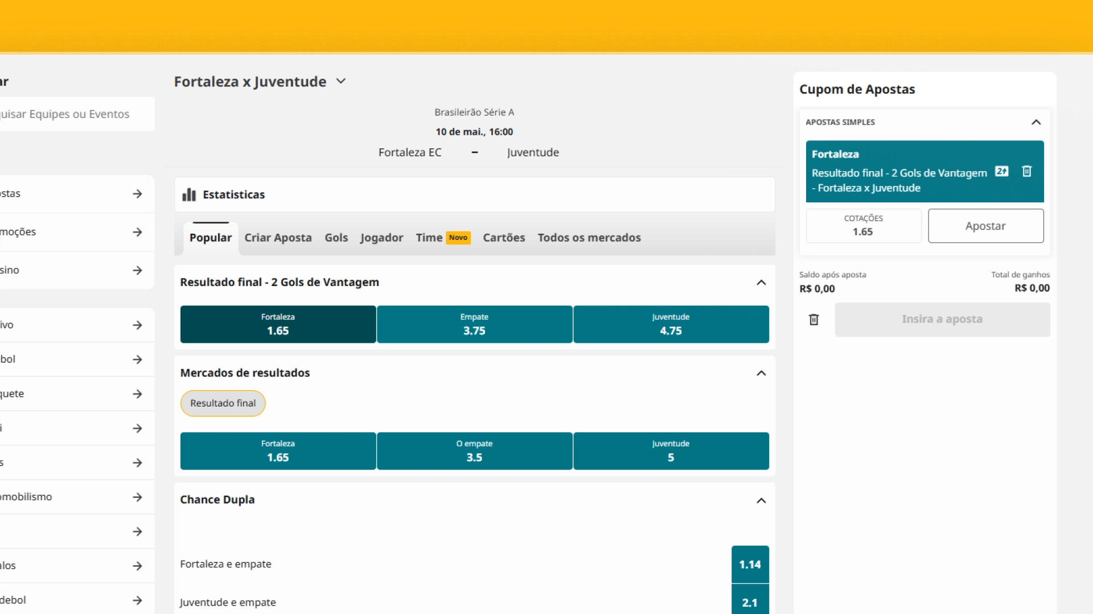
Task: Collapse the Apostas Simples section
Action: pos(1036,122)
